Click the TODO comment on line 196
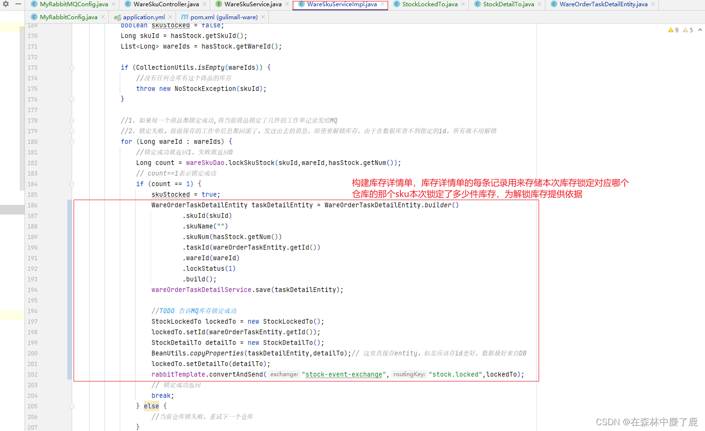 click(194, 311)
